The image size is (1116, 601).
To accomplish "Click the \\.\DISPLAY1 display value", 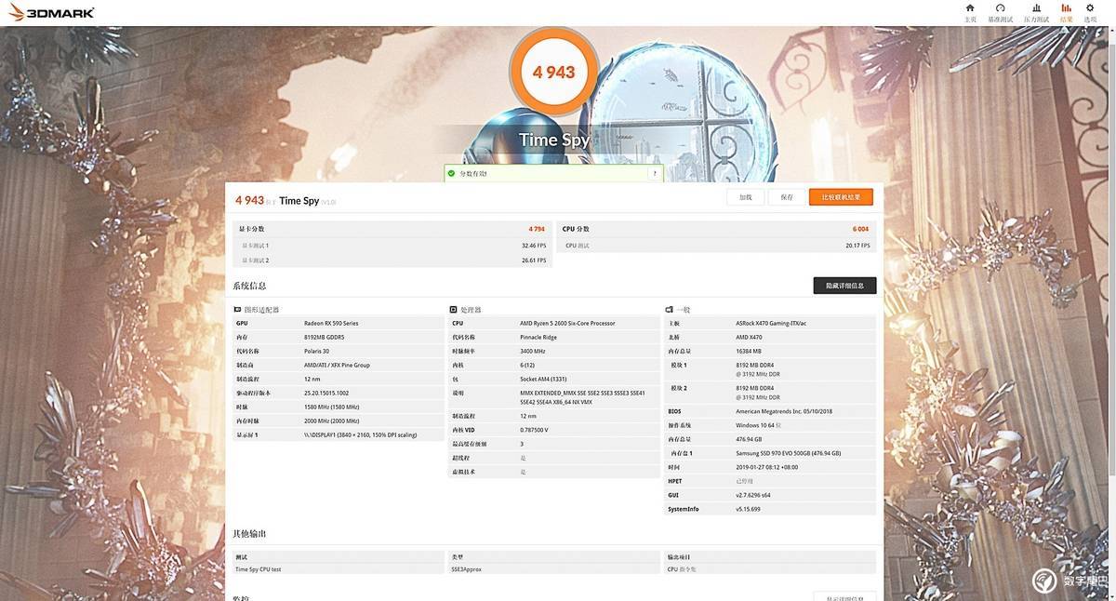I will click(x=360, y=434).
